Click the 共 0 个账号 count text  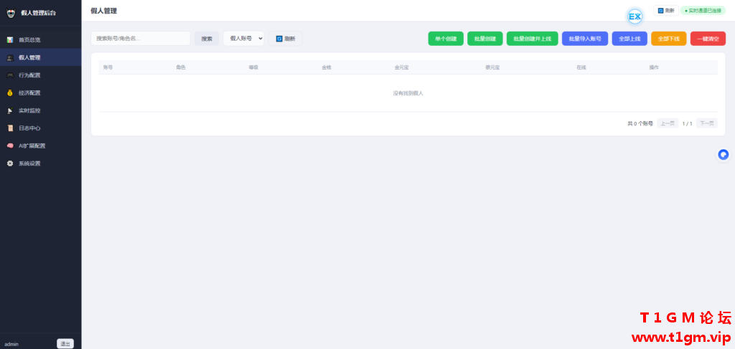coord(640,123)
